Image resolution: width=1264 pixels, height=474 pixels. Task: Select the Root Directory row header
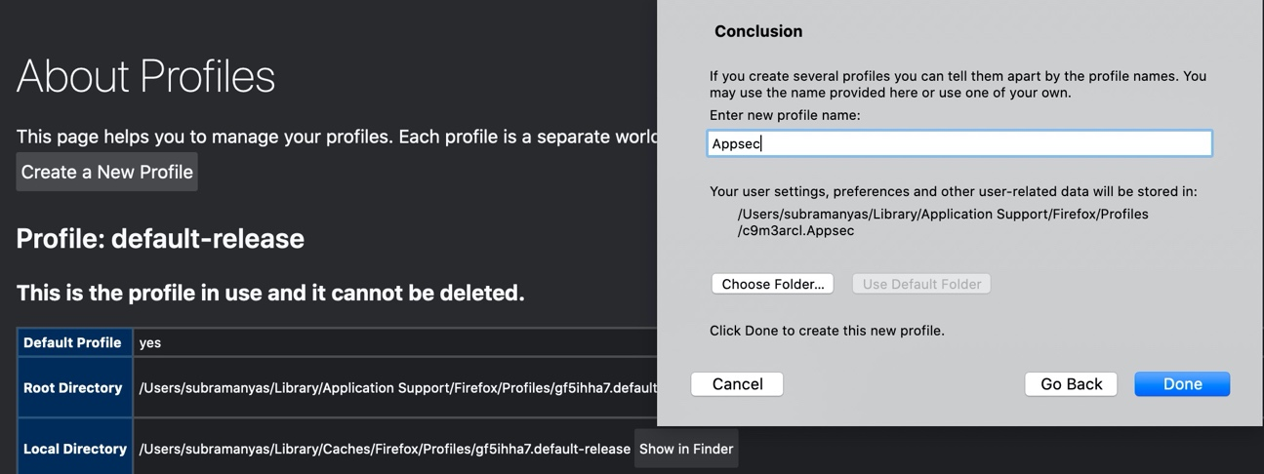coord(73,387)
